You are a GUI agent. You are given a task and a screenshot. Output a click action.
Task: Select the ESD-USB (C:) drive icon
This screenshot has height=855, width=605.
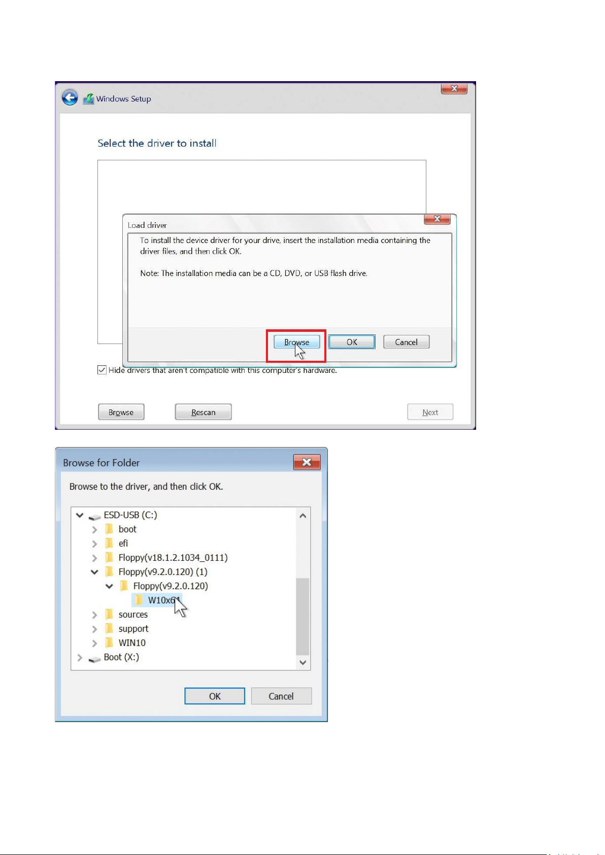[x=94, y=516]
